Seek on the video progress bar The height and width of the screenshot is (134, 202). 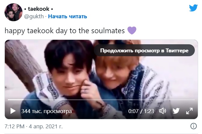pos(101,100)
